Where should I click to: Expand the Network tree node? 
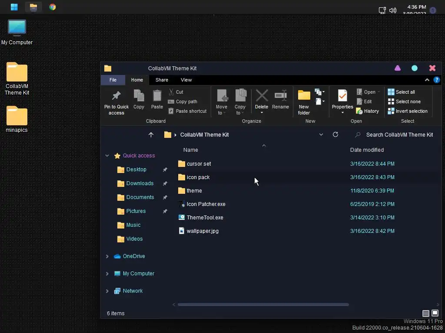coord(107,291)
